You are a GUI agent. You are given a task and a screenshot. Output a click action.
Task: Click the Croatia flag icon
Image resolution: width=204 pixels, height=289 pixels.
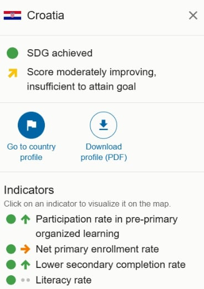12,16
